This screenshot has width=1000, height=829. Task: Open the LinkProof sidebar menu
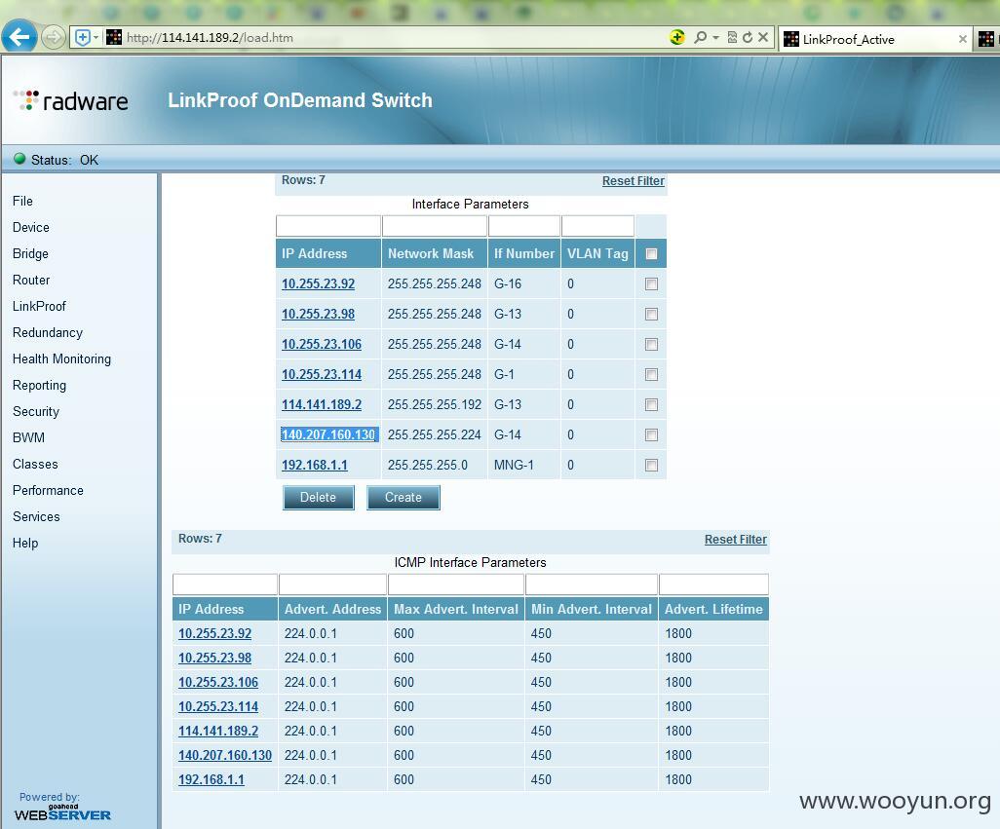tap(39, 306)
